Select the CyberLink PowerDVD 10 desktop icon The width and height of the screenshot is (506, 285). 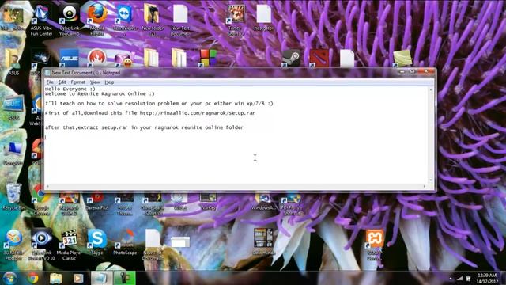tap(41, 245)
